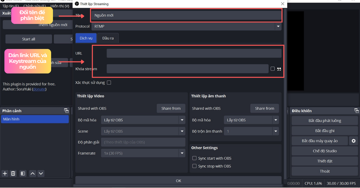Screen dimensions: 360x188
Task: Click the Thoát exit button
Action: (x=324, y=171)
